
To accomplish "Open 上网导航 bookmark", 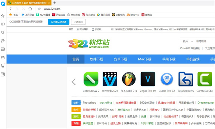I will coord(28,15).
